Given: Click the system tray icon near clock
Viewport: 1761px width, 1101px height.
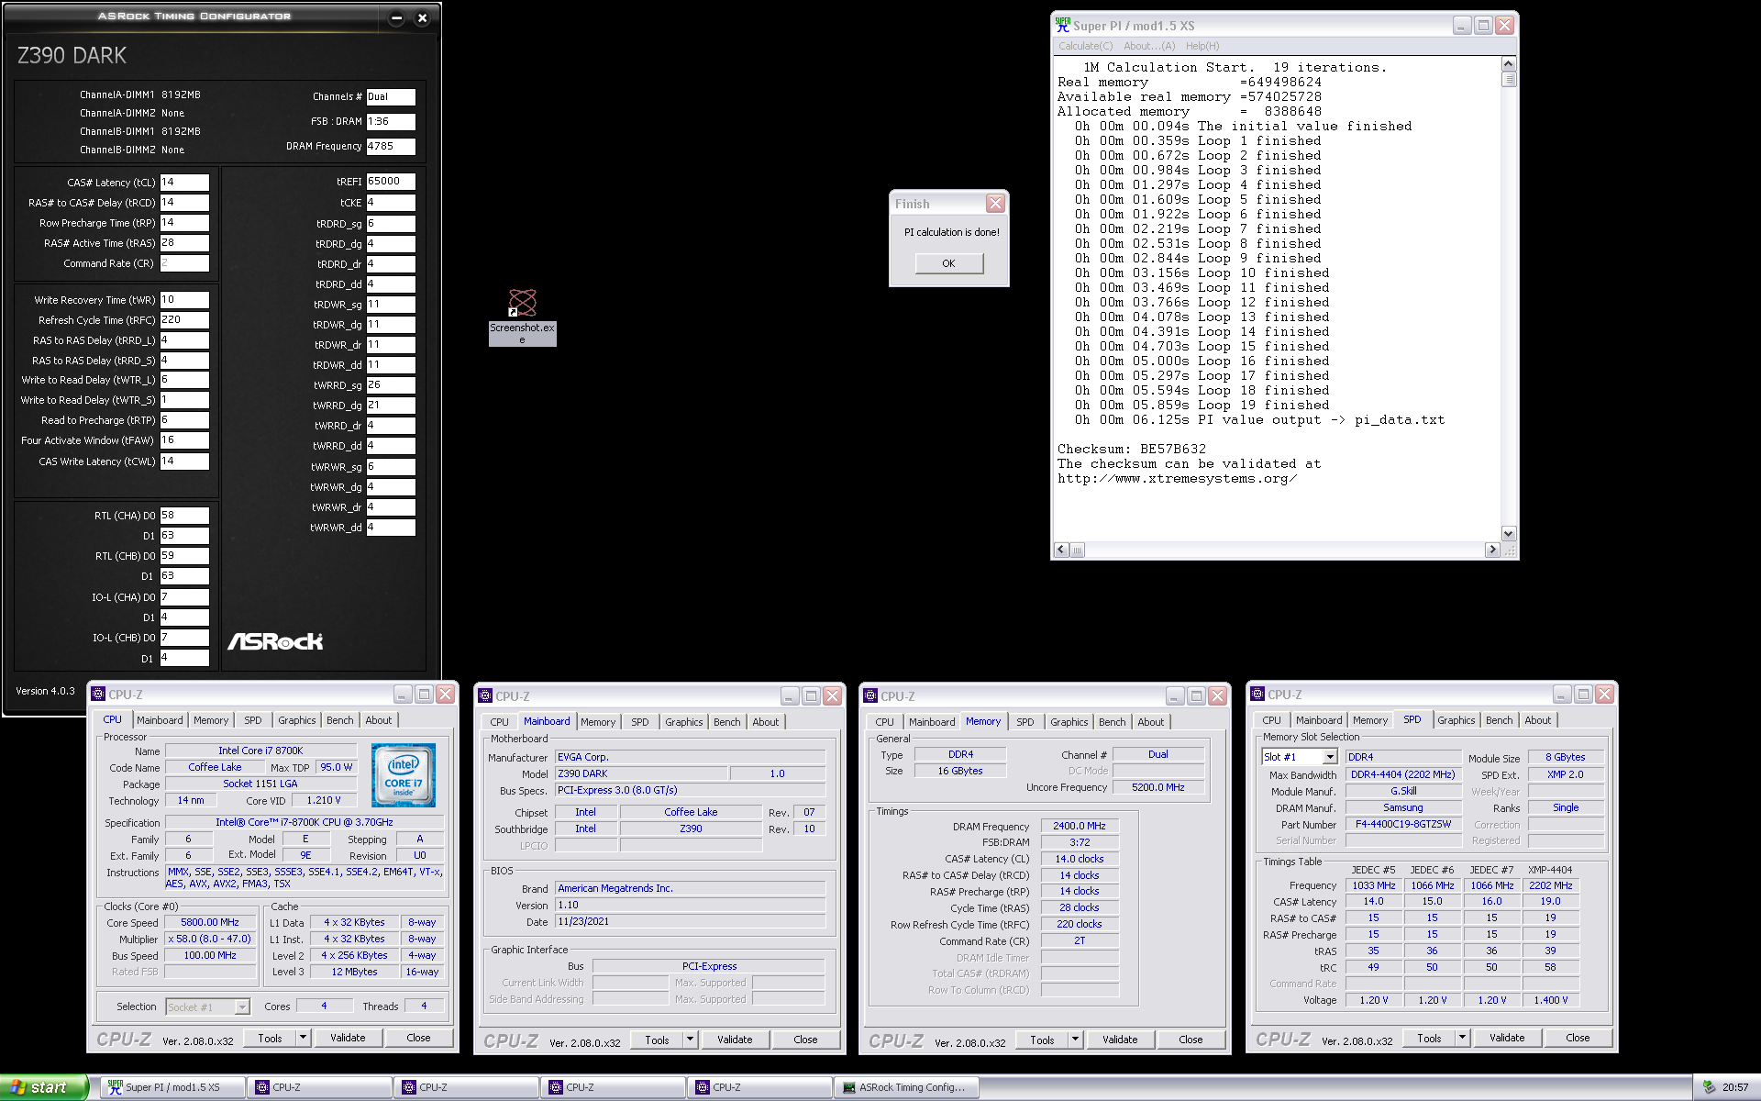Looking at the screenshot, I should coord(1709,1087).
